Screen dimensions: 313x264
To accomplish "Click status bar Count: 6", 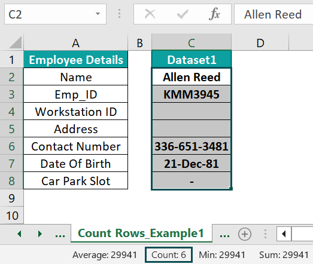I will tap(169, 255).
